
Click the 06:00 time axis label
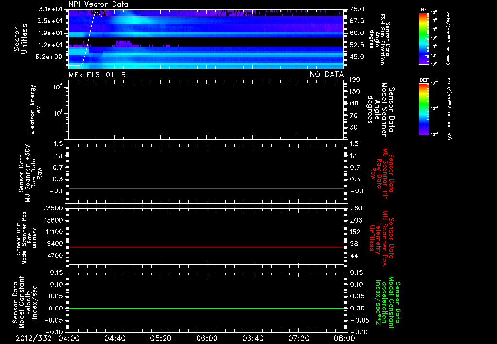point(206,338)
